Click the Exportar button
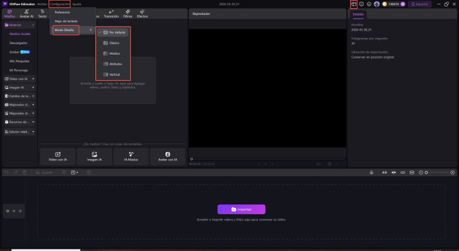 click(x=420, y=4)
